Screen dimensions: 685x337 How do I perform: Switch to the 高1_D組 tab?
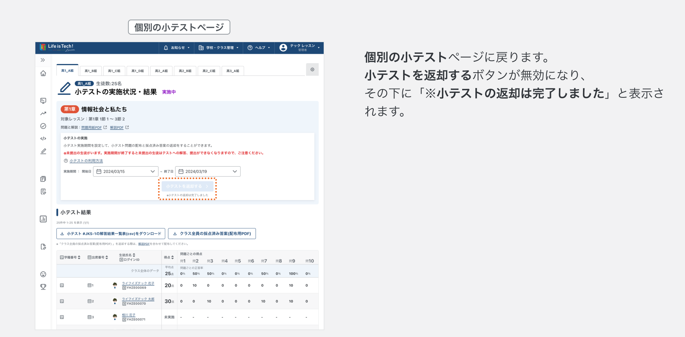138,71
